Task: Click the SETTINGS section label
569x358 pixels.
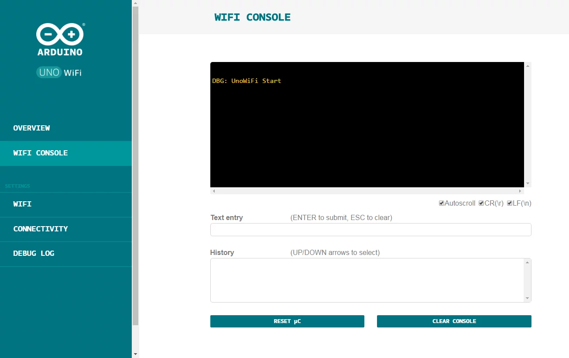Action: click(x=17, y=186)
